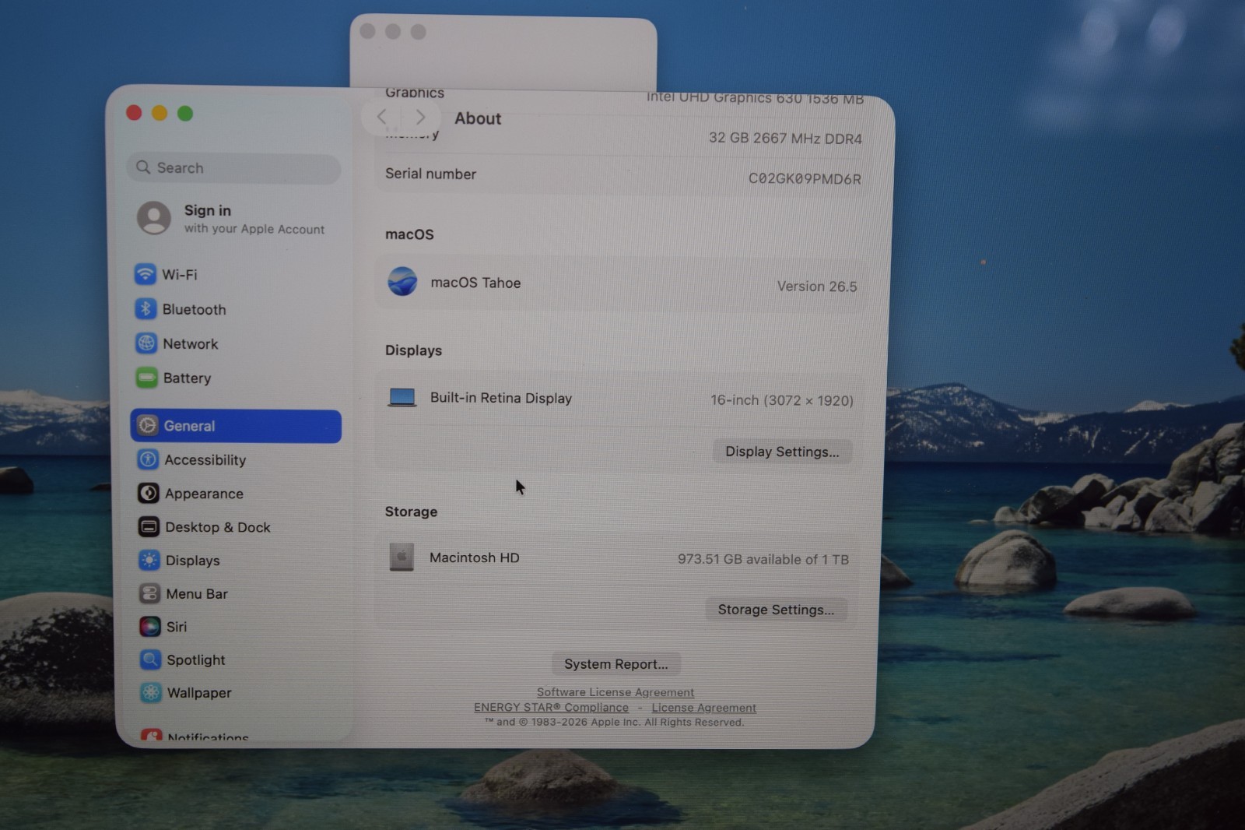Select Siri in the sidebar

[237, 626]
